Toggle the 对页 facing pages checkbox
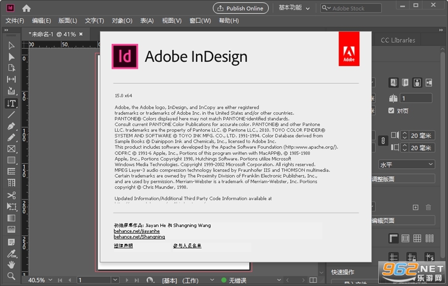The height and width of the screenshot is (286, 448). pyautogui.click(x=391, y=111)
